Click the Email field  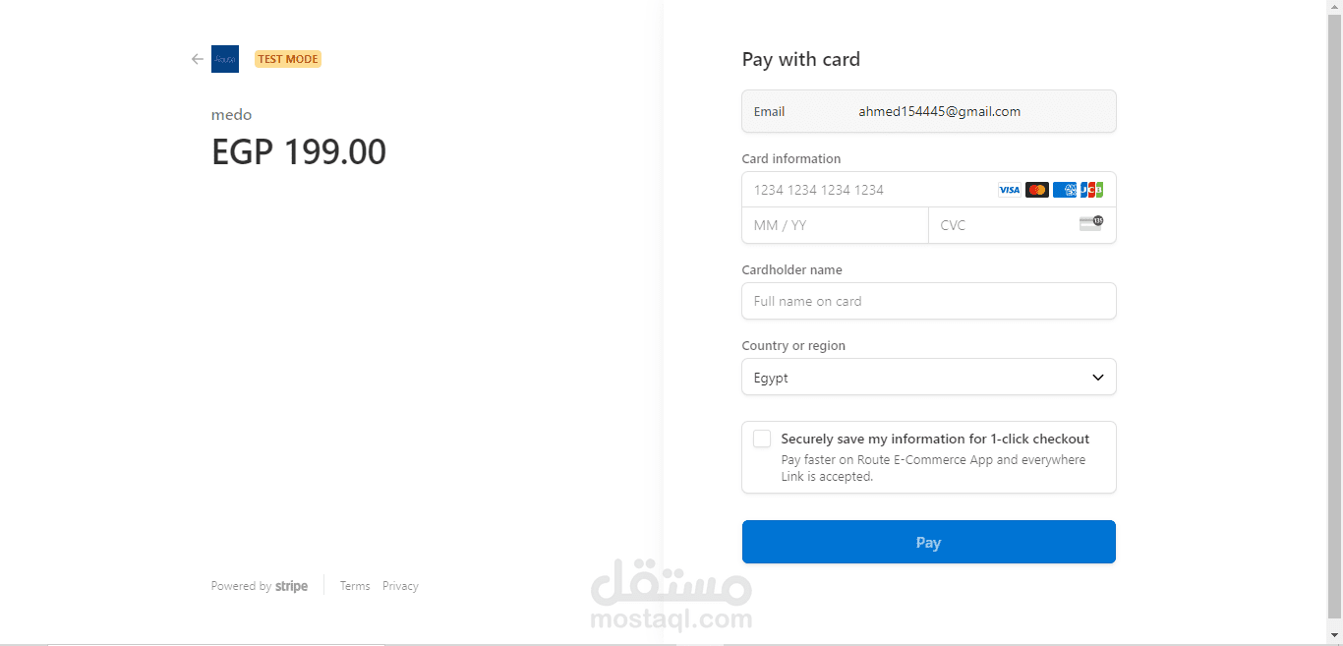click(x=939, y=111)
